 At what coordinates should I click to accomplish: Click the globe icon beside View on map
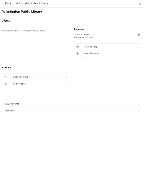[78, 47]
